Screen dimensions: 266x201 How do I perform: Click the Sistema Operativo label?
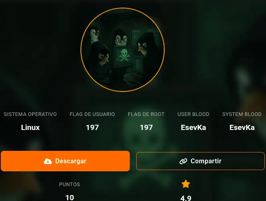pyautogui.click(x=30, y=114)
